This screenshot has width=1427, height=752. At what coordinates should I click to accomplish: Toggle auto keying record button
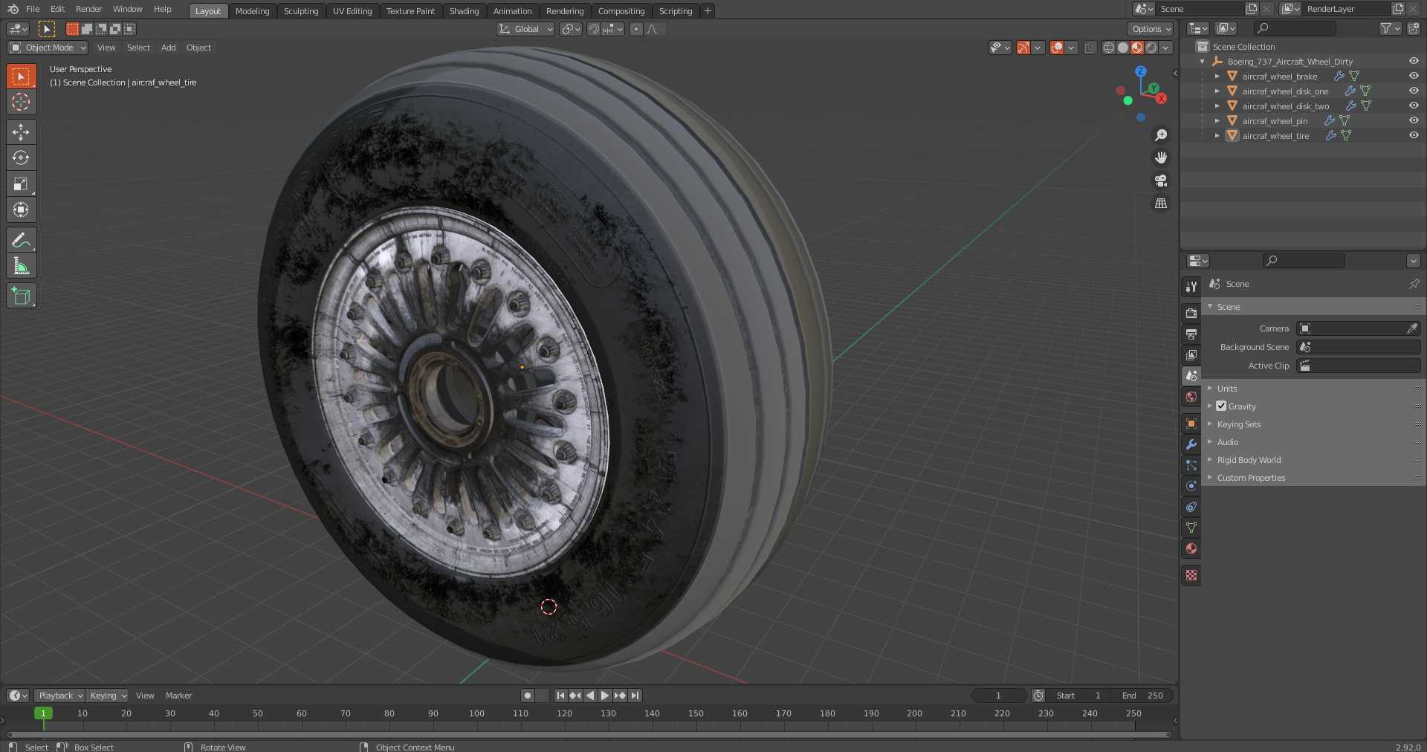coord(528,696)
